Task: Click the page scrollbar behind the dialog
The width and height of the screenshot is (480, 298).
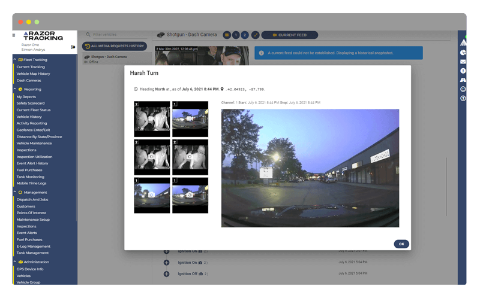Action: [x=446, y=187]
